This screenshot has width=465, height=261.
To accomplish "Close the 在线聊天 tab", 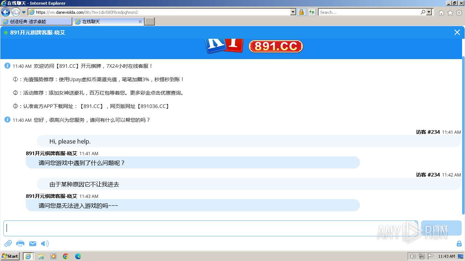I will [140, 22].
